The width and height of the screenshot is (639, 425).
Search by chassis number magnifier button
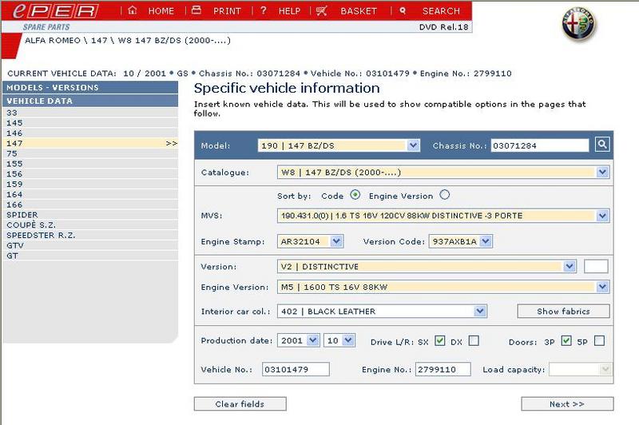click(x=602, y=145)
